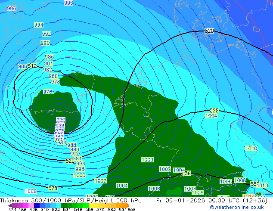
Task: Click the '992' label below 994 at upper left
Action: (47, 34)
